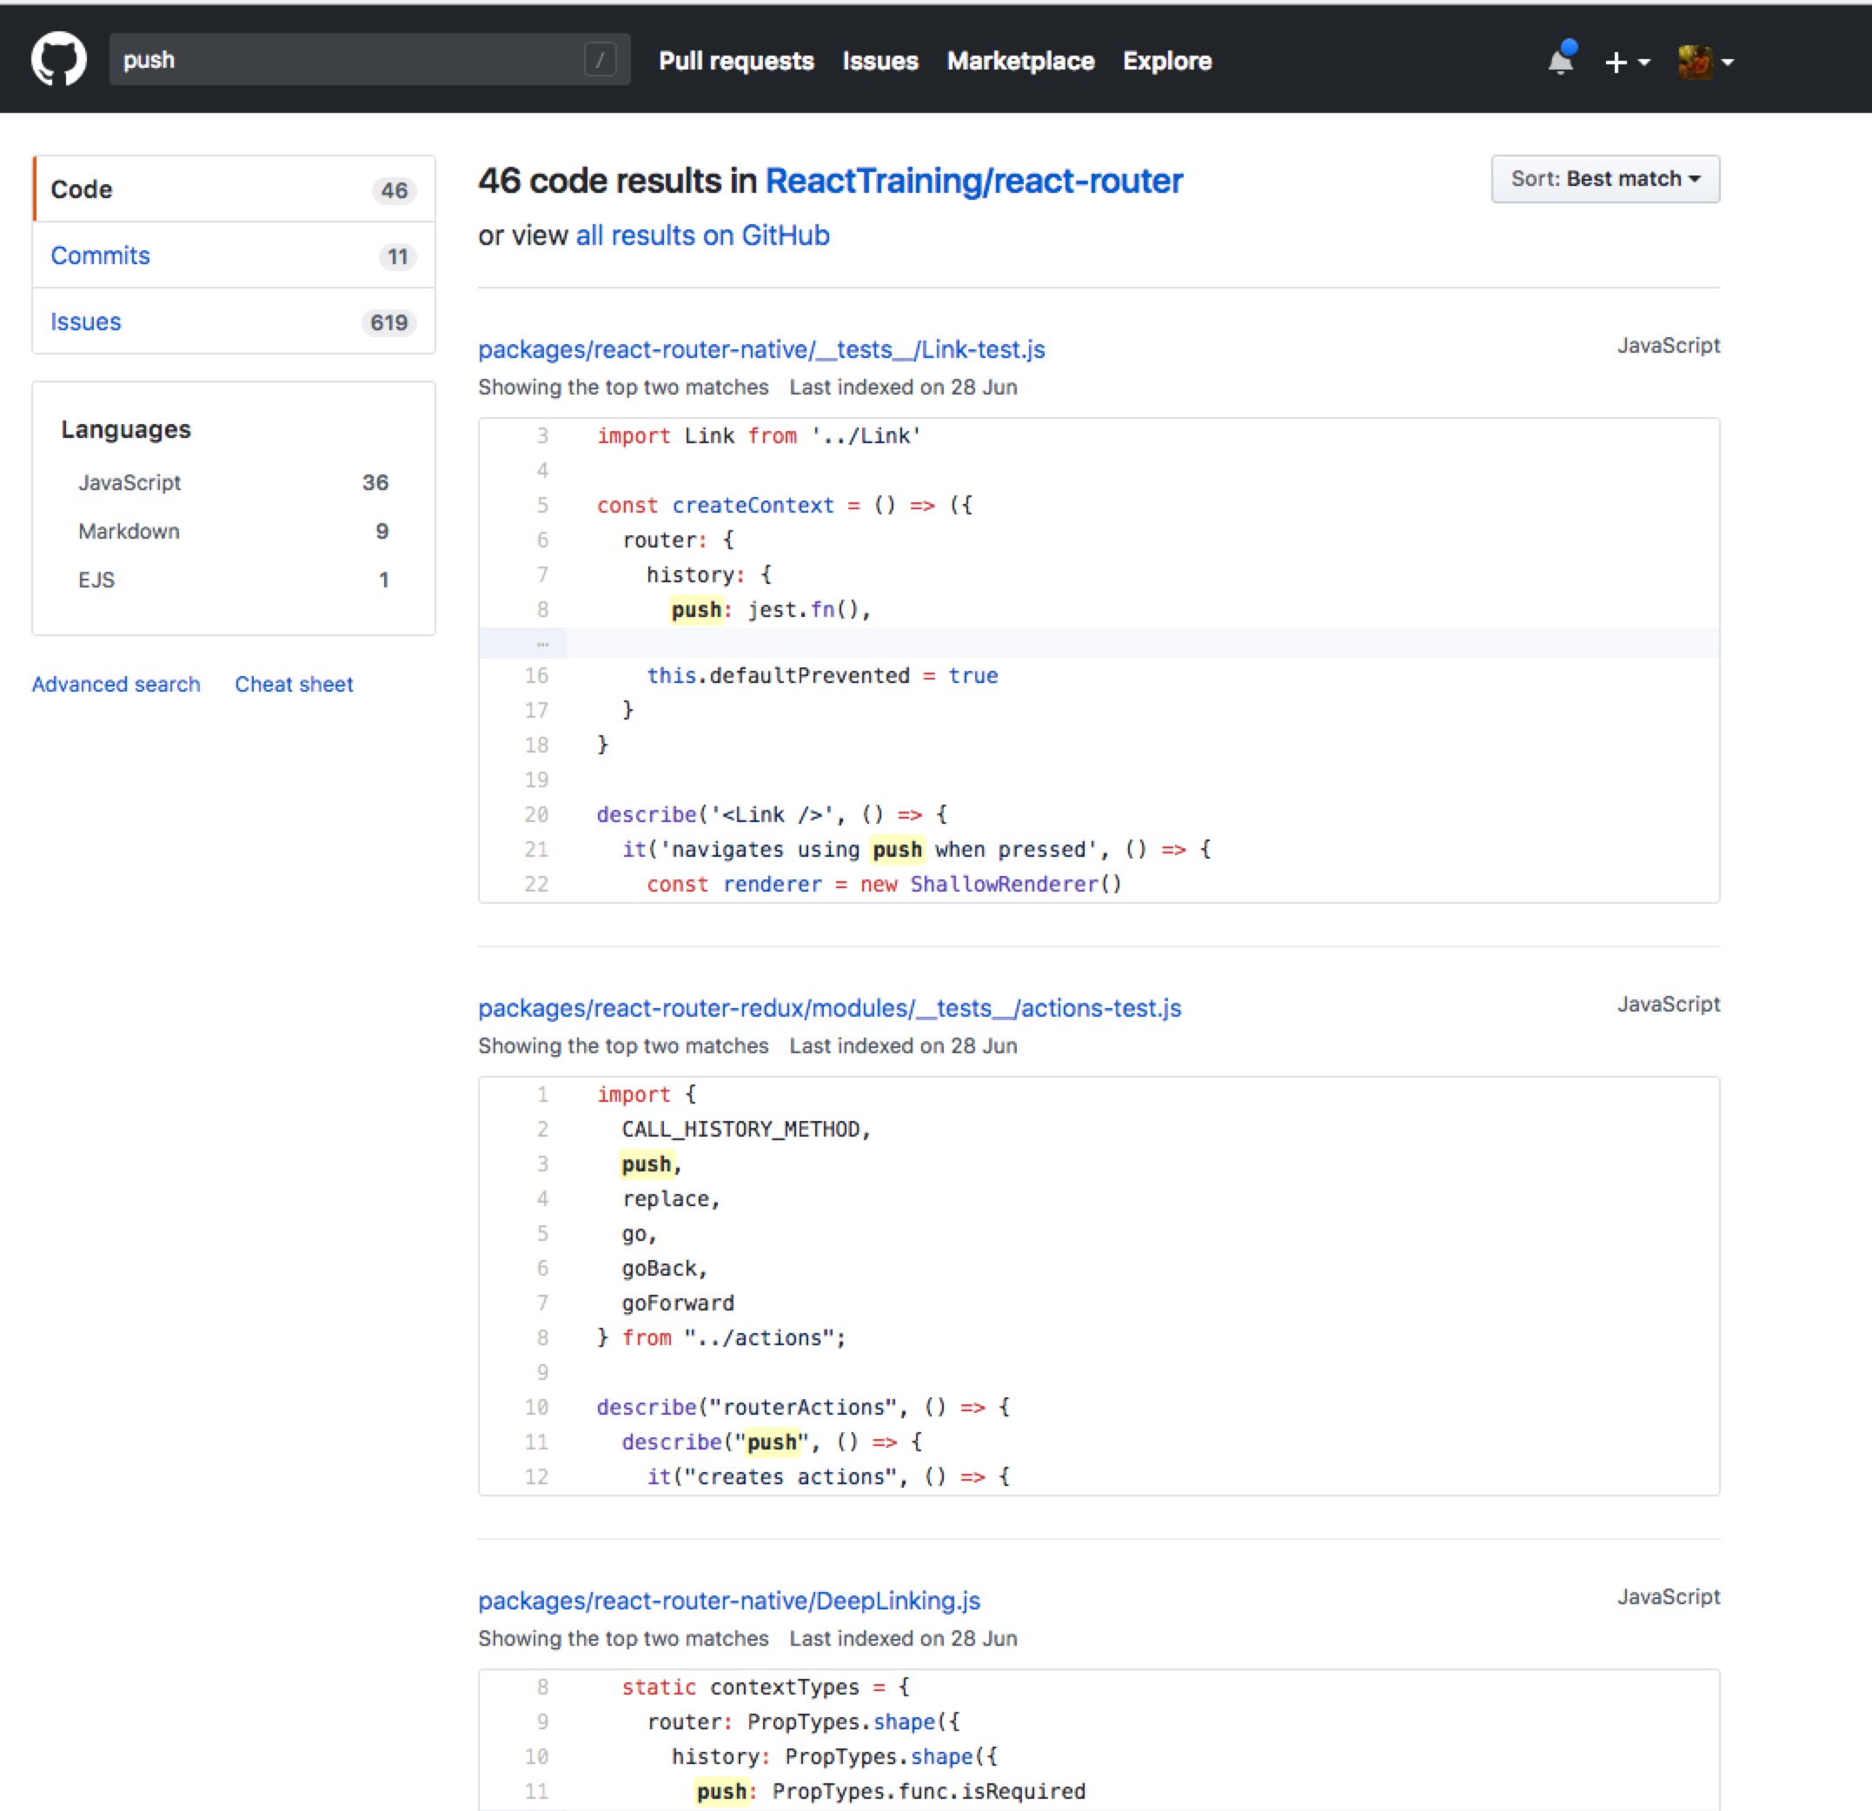This screenshot has height=1811, width=1872.
Task: Filter results by Markdown language
Action: click(233, 531)
